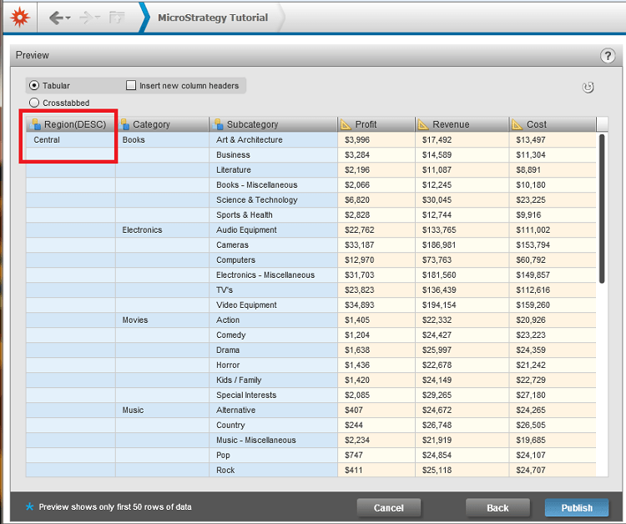Click the $159,260 cost value
Viewport: 626px width, 524px height.
coord(533,305)
